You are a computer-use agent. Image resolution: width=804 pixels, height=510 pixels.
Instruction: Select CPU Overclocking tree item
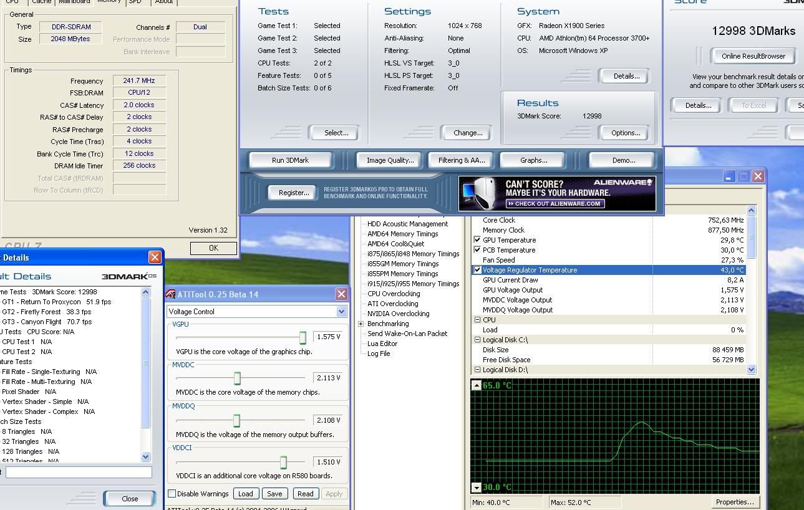394,294
